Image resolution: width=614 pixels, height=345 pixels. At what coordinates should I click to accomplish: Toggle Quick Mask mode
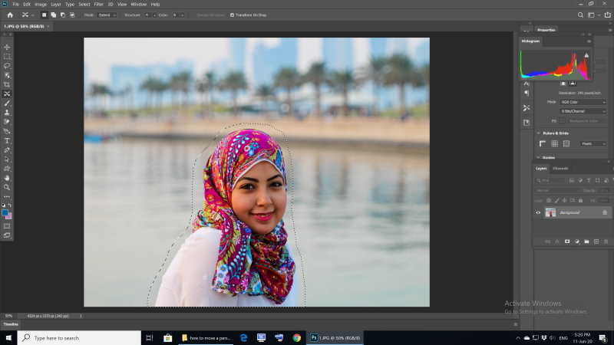tap(7, 226)
